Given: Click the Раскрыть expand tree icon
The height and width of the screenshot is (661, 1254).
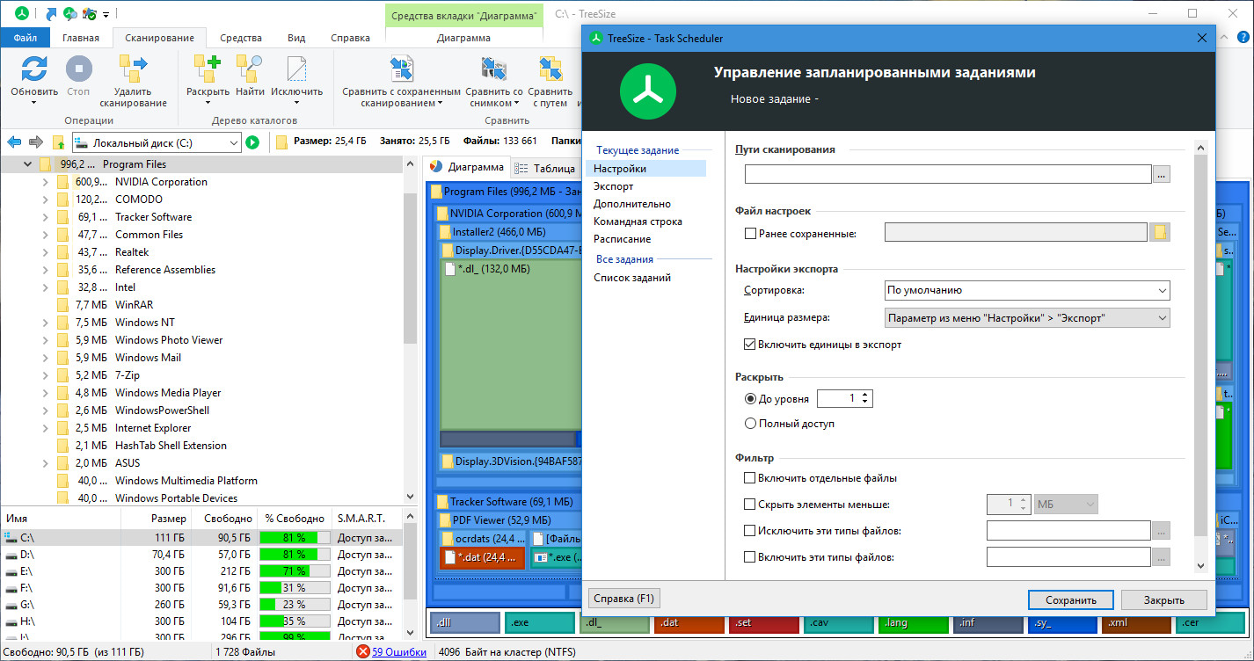Looking at the screenshot, I should [208, 69].
